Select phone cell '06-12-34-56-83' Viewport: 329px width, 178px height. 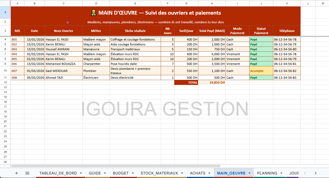[287, 78]
